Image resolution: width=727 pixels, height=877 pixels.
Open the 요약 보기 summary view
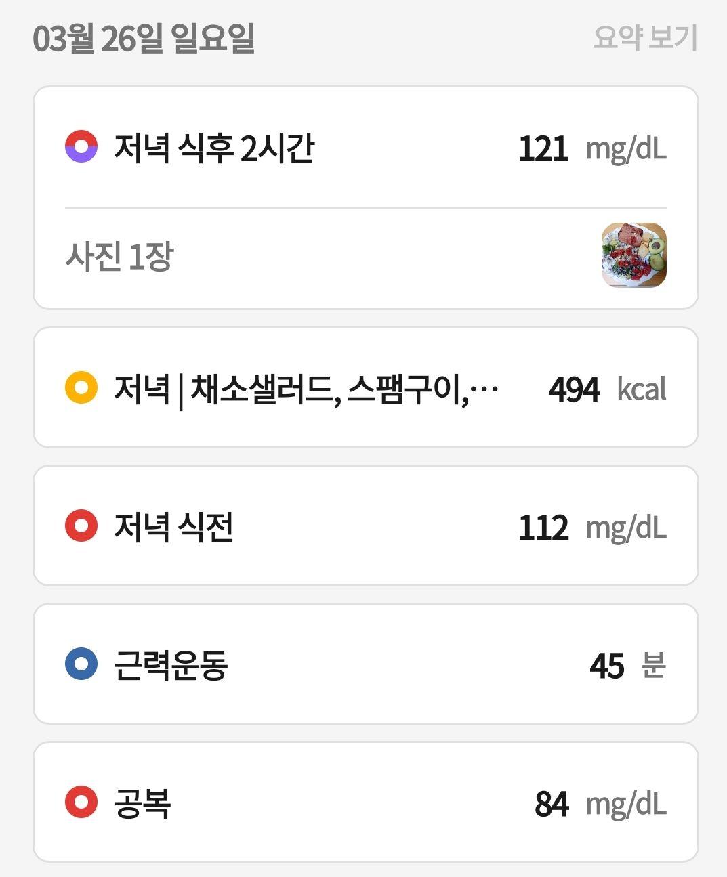(644, 37)
